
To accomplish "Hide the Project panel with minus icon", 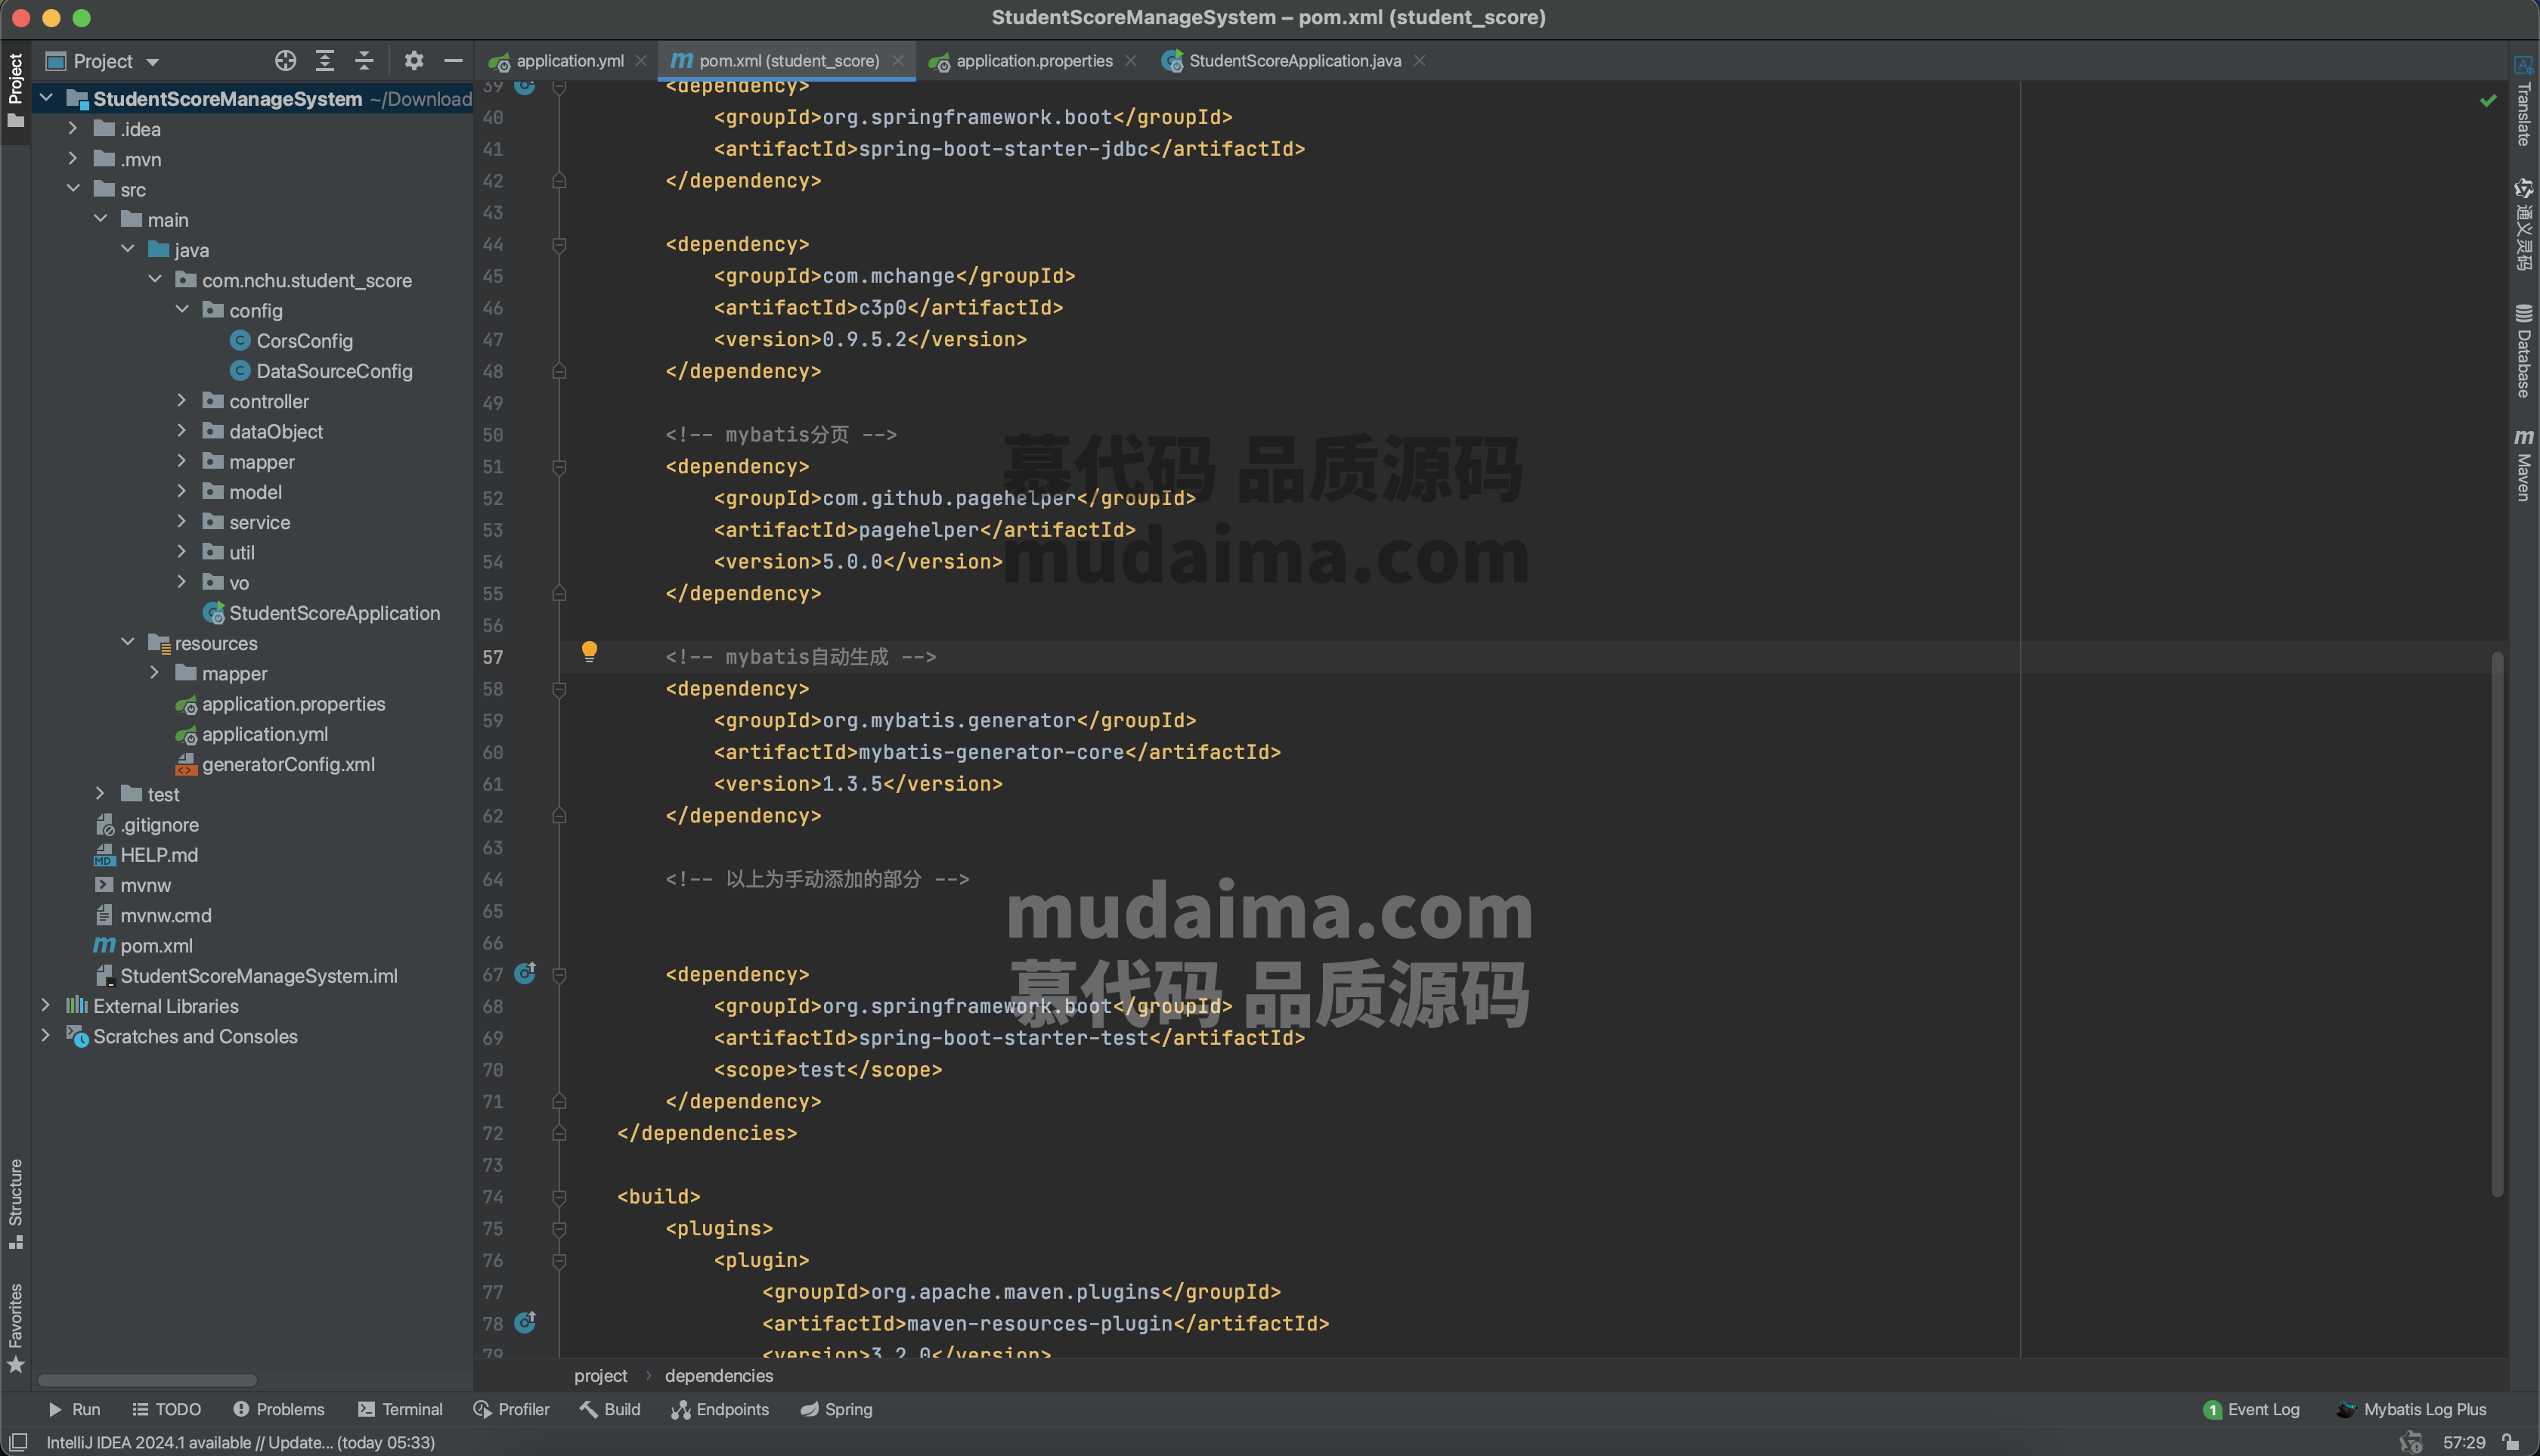I will coord(453,61).
